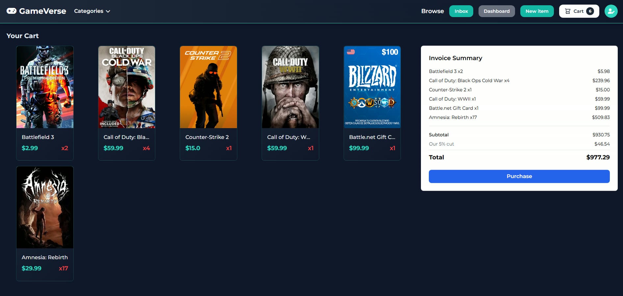This screenshot has width=623, height=296.
Task: Click the 'Call of Duty: Bla...' card title
Action: [x=126, y=137]
